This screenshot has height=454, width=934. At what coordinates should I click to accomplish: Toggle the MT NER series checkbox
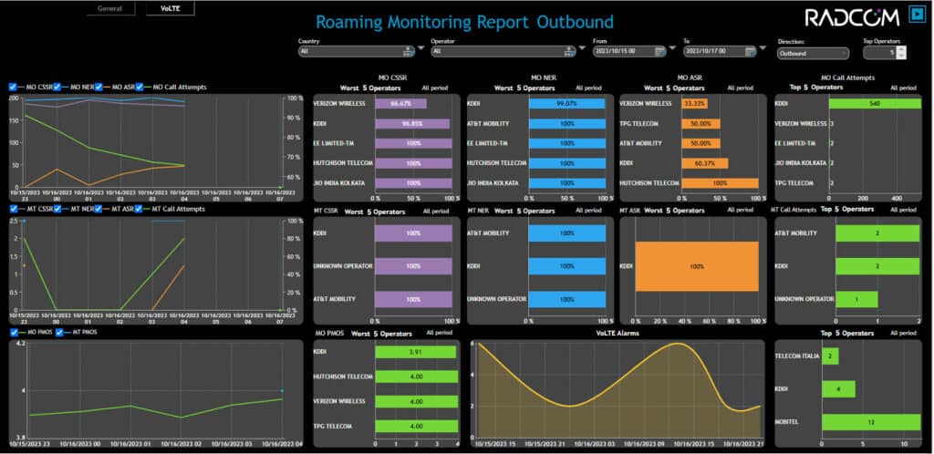tap(57, 209)
